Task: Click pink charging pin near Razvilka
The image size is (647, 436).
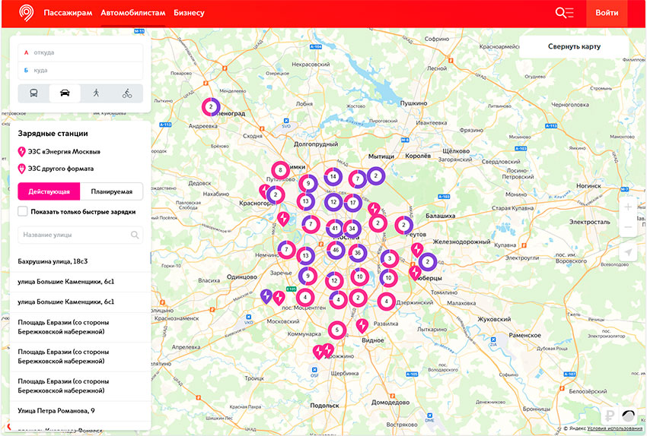Action: [362, 325]
